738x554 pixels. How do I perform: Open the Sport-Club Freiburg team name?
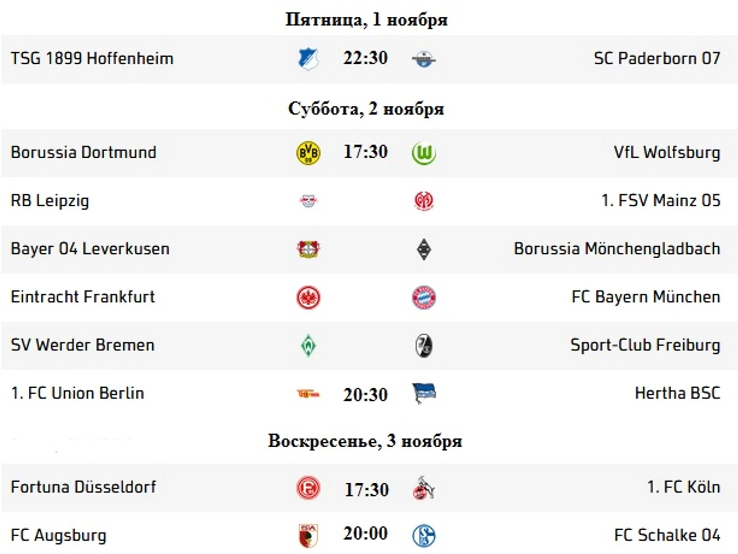(x=645, y=345)
